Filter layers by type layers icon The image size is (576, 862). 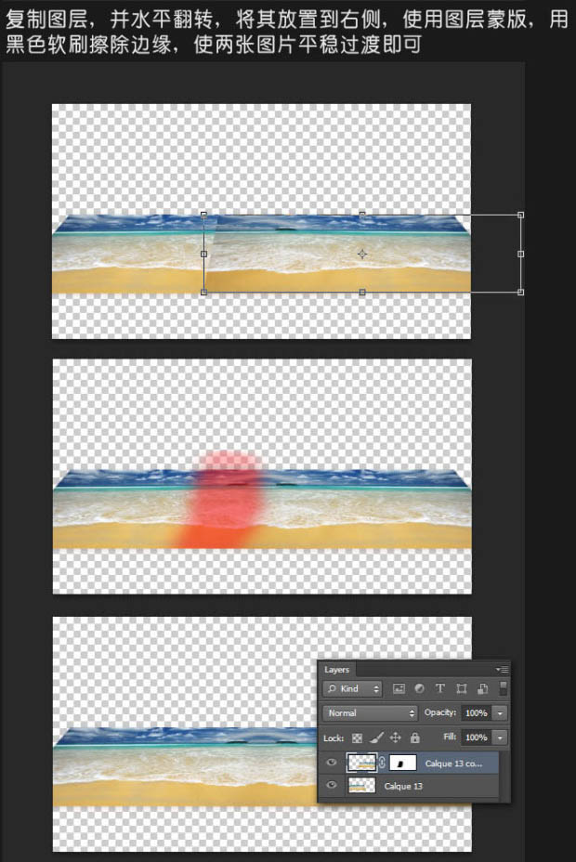pyautogui.click(x=440, y=689)
